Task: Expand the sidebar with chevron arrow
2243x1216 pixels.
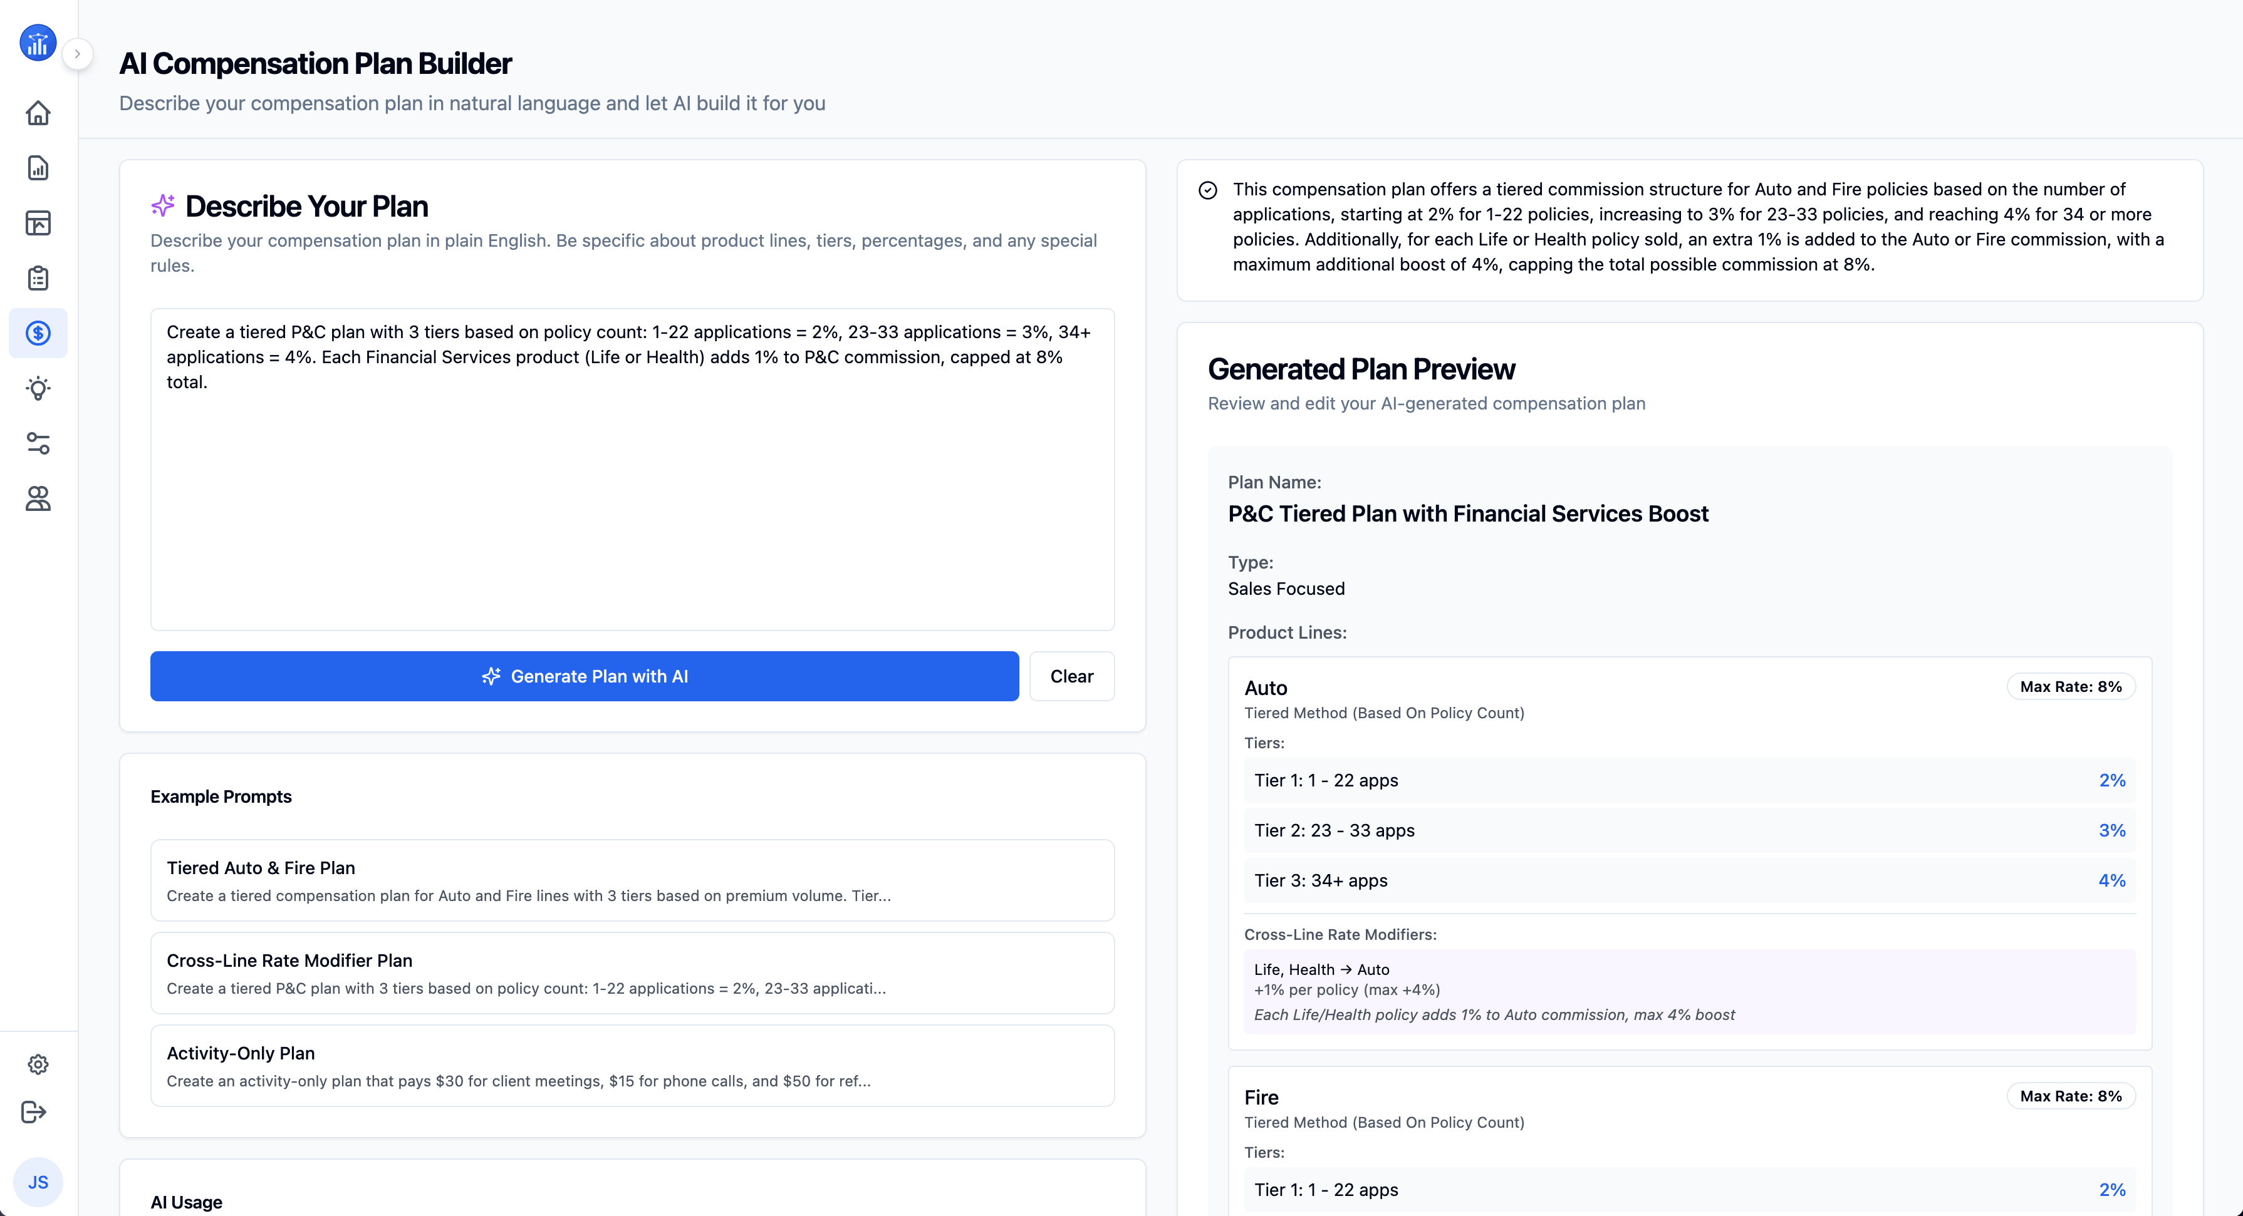Action: tap(78, 54)
